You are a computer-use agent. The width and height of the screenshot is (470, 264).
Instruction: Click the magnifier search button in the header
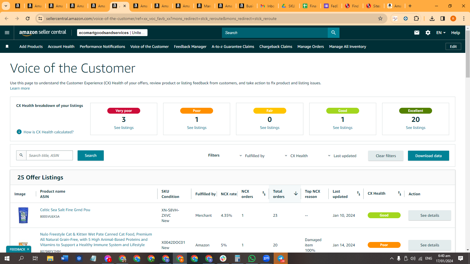tap(333, 33)
